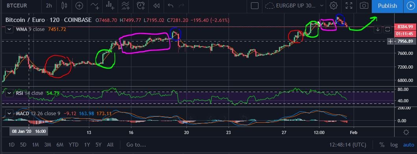The height and width of the screenshot is (154, 417).
Task: Expand the RSI indicator legend chevron
Action: (9, 93)
